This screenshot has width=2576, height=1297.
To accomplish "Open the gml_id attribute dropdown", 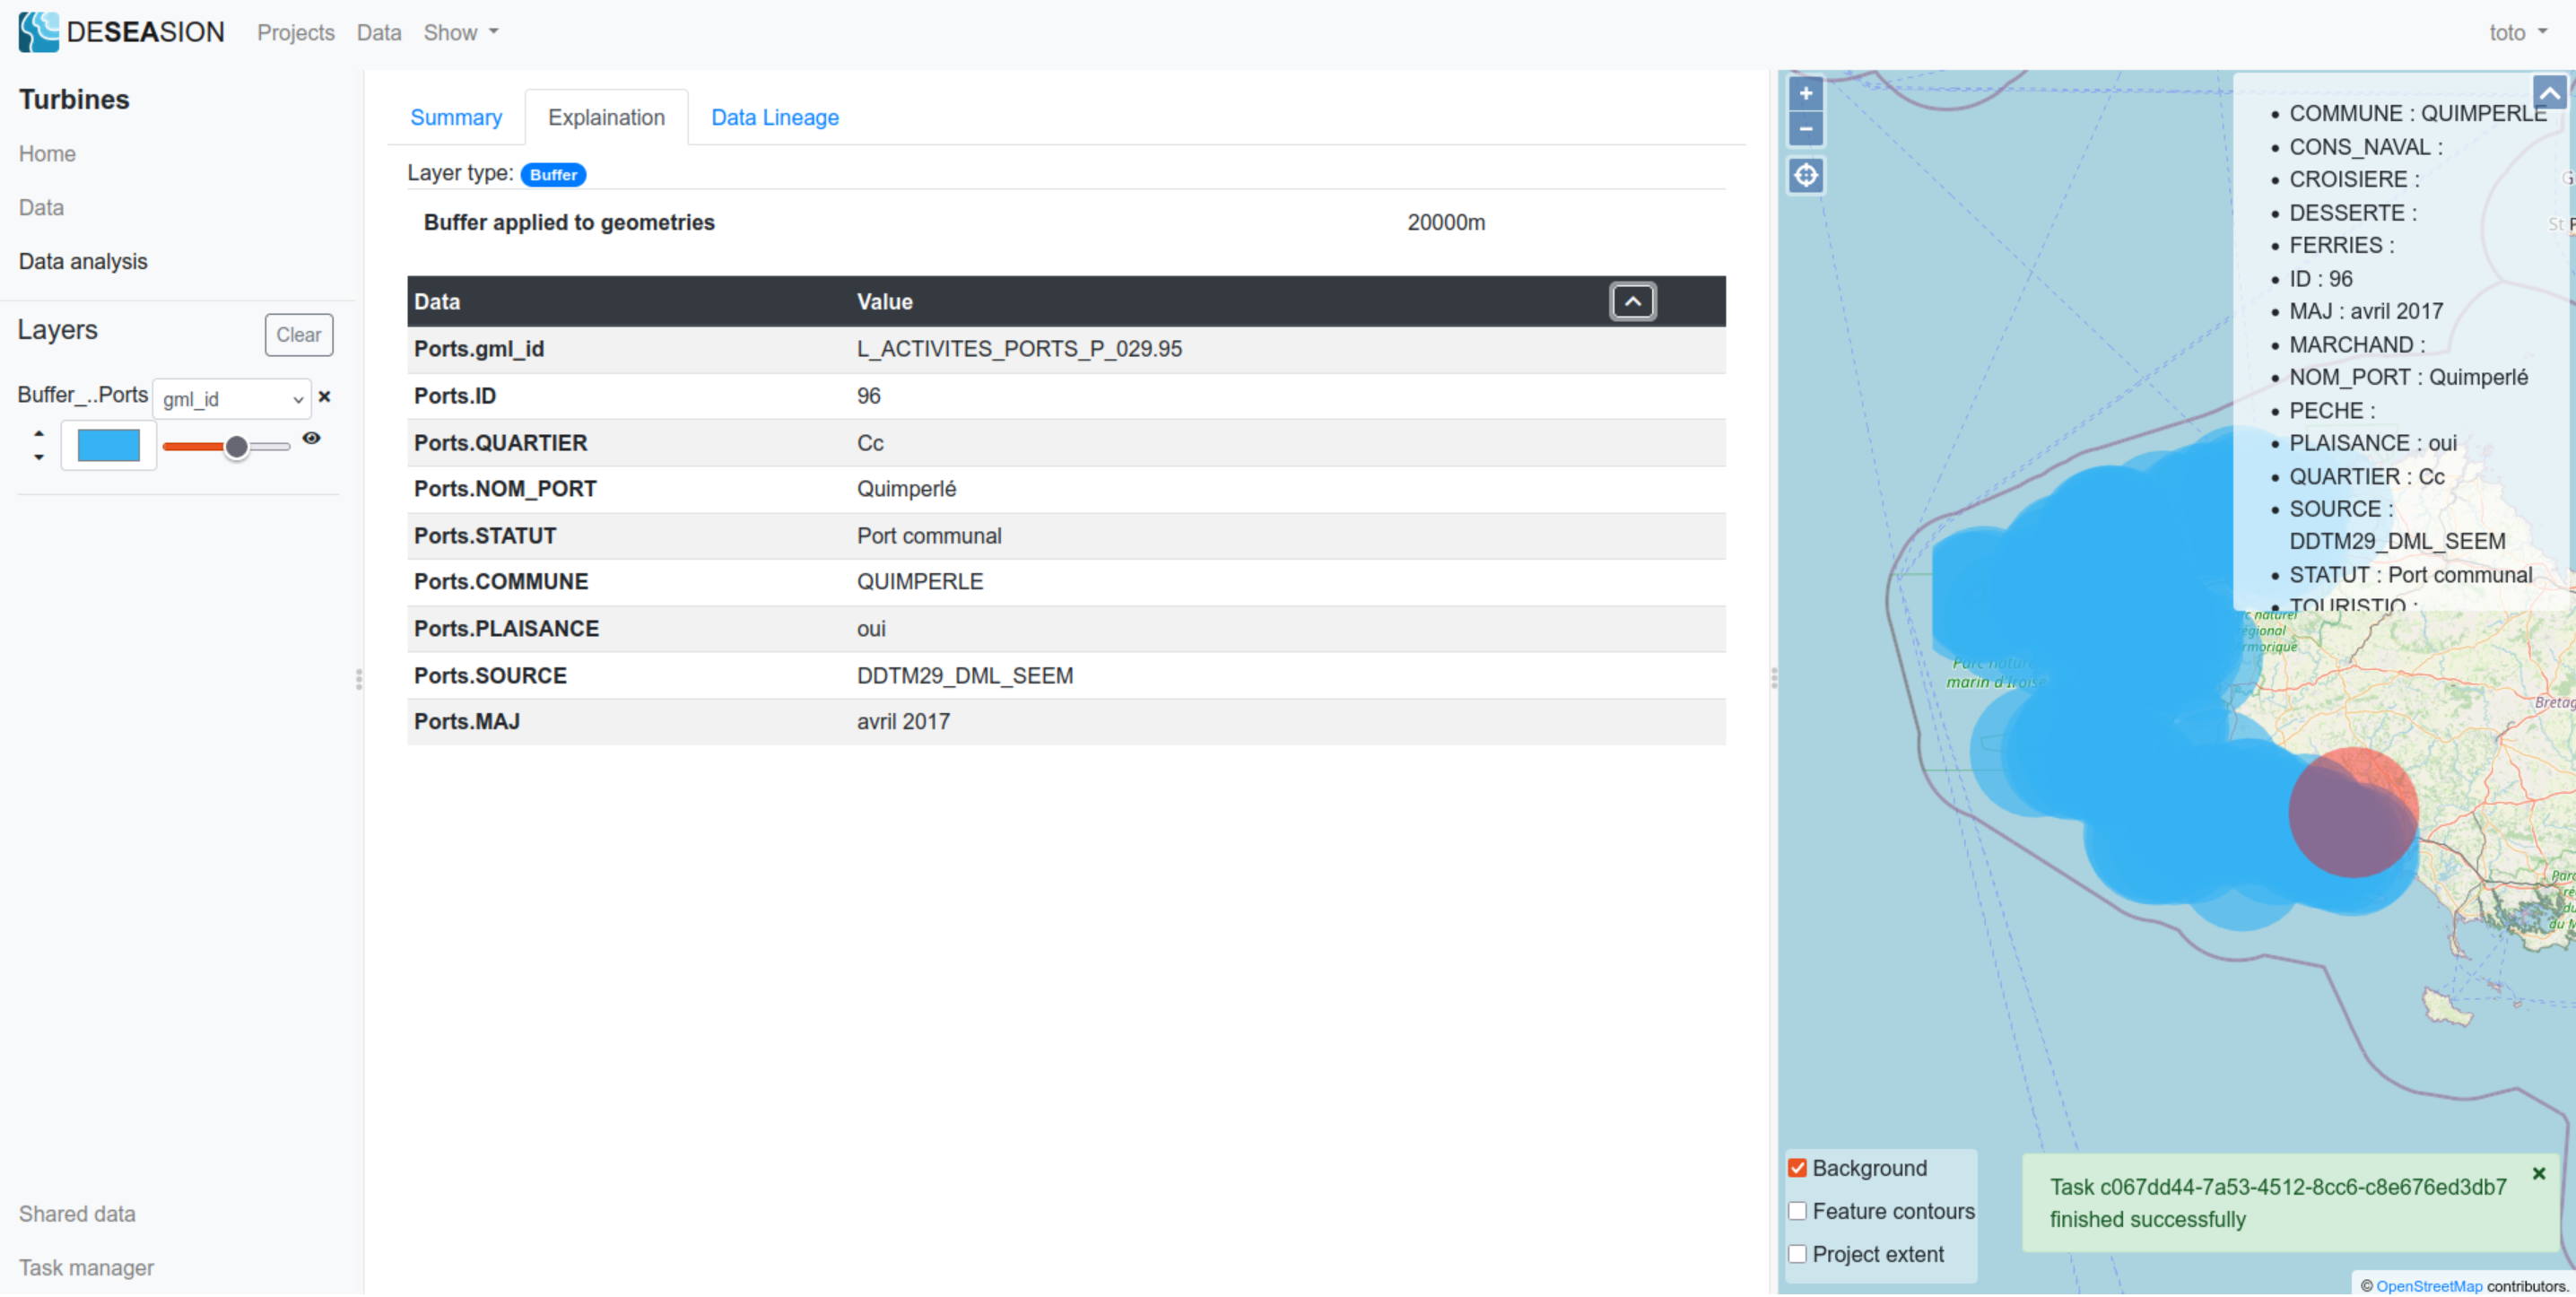I will 232,399.
